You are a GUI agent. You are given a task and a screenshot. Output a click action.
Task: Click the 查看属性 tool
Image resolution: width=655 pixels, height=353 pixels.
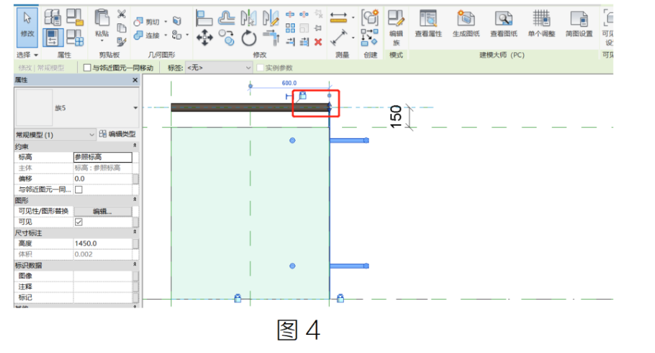[x=428, y=23]
